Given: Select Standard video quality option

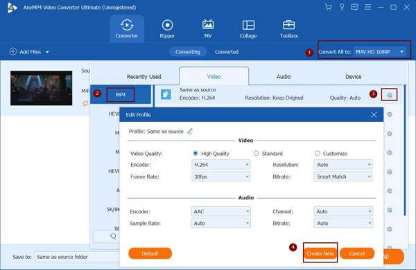Looking at the screenshot, I should [256, 153].
